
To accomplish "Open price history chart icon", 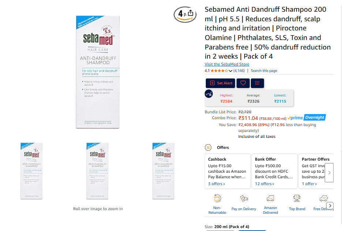I will 209,94.
